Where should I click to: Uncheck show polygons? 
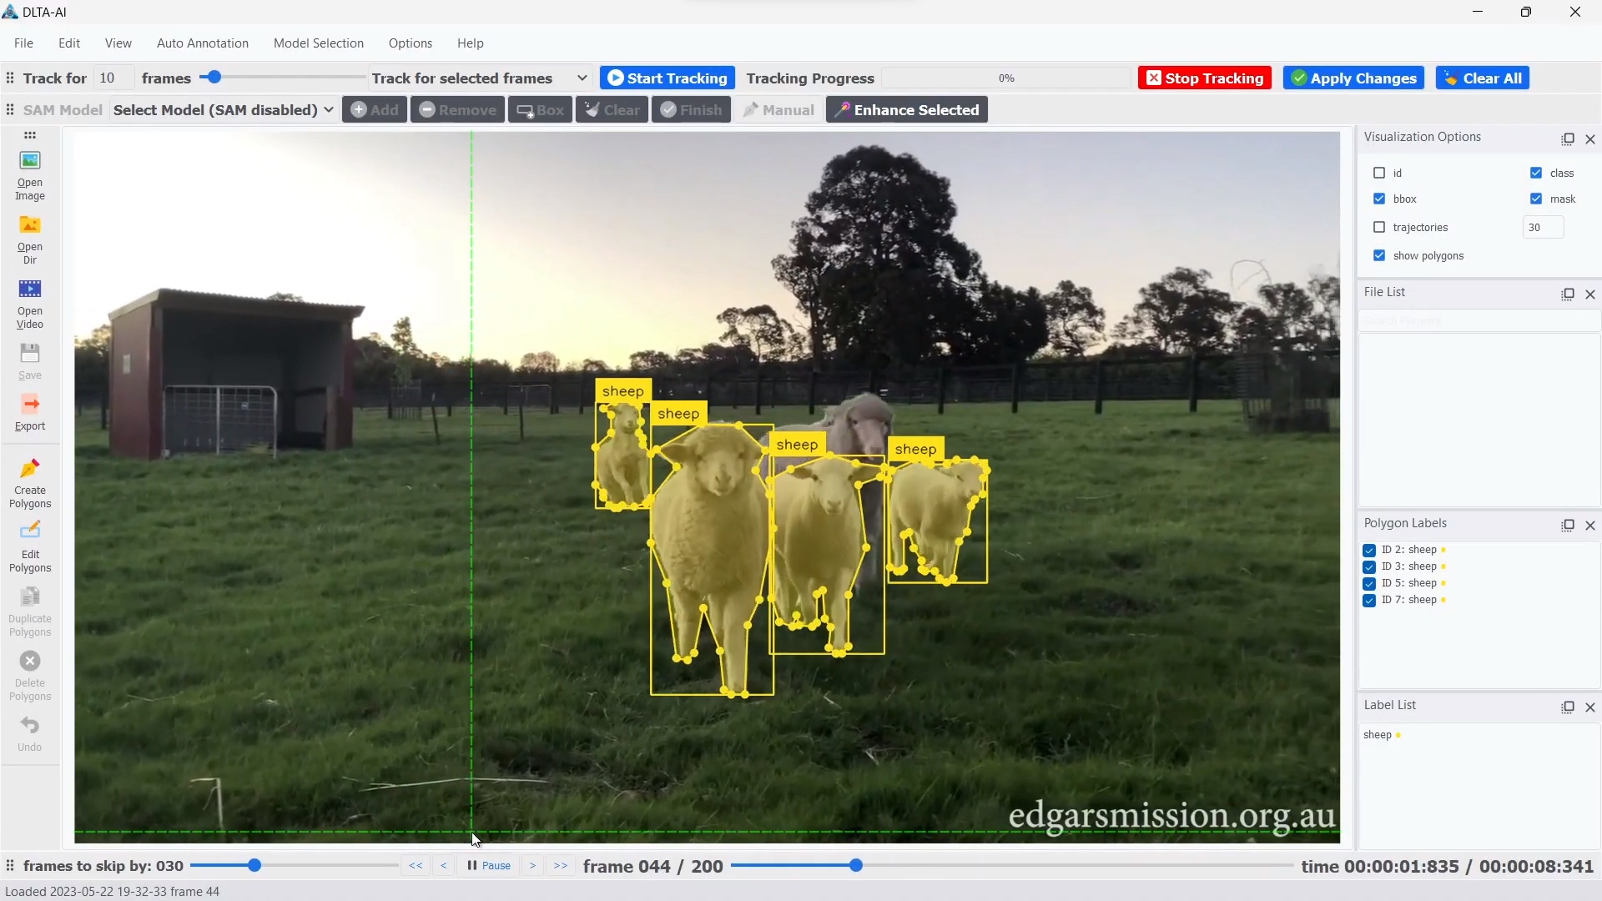(1379, 255)
